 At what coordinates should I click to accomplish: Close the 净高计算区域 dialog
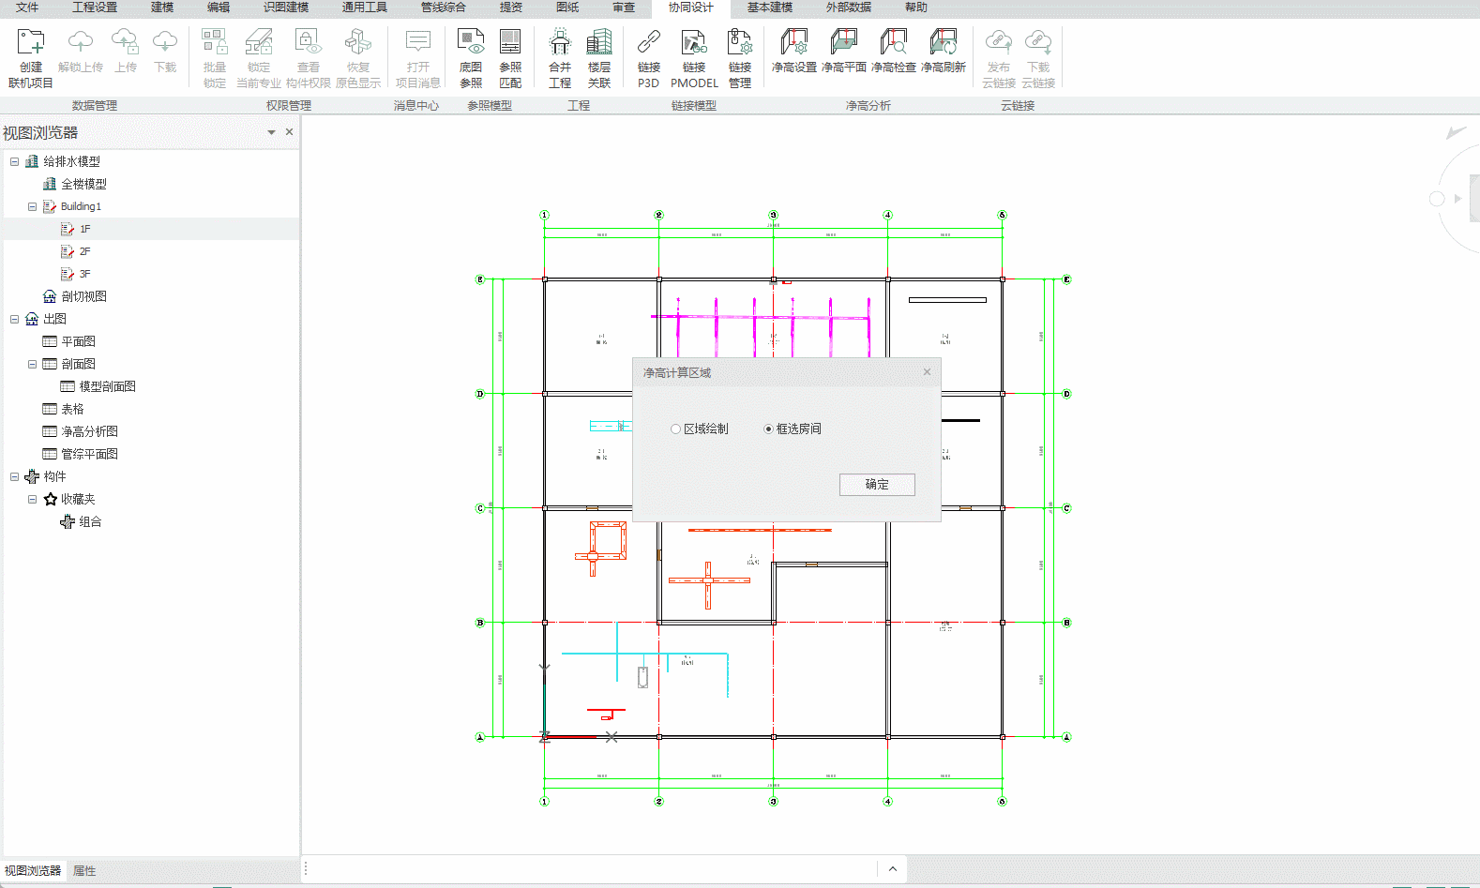[x=927, y=372]
